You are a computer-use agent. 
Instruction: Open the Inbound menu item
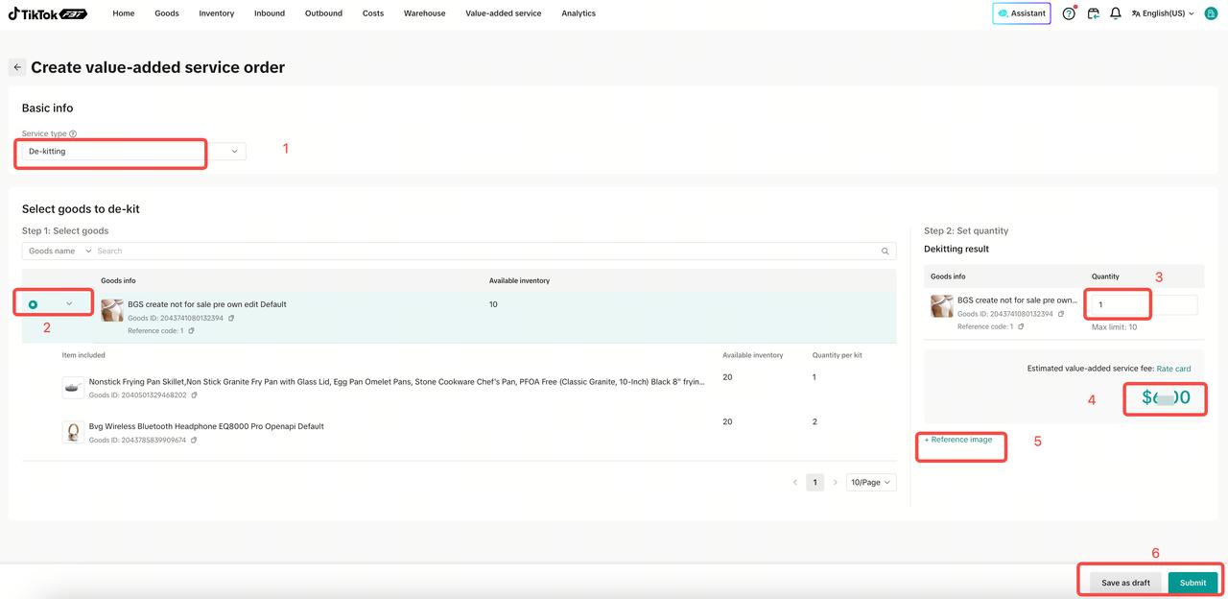(270, 13)
